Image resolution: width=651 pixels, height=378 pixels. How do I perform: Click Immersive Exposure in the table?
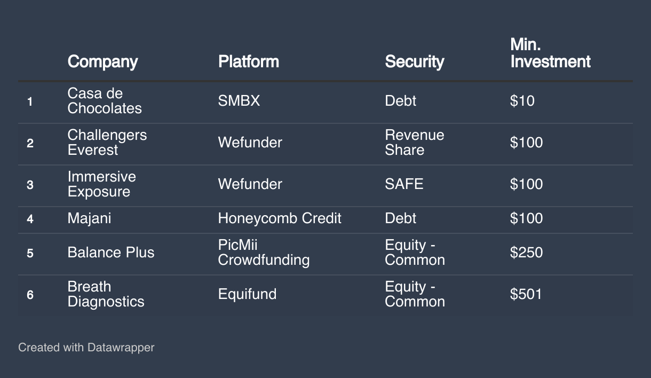click(101, 184)
